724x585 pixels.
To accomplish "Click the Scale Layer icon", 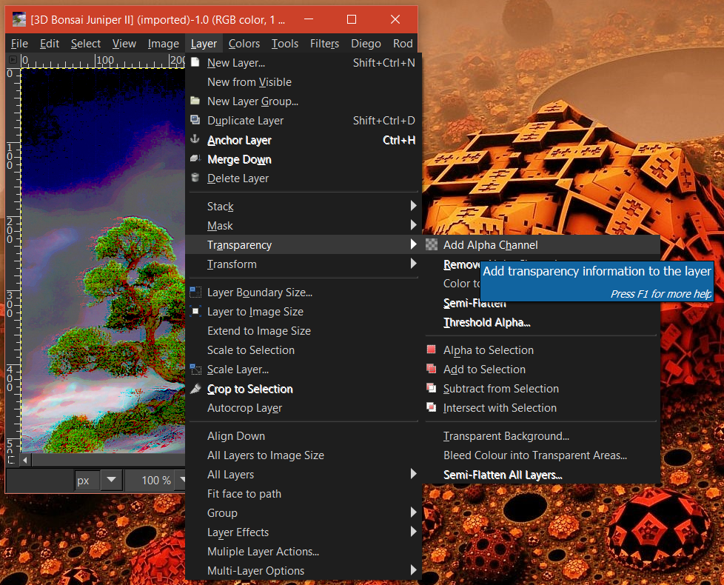I will point(195,369).
